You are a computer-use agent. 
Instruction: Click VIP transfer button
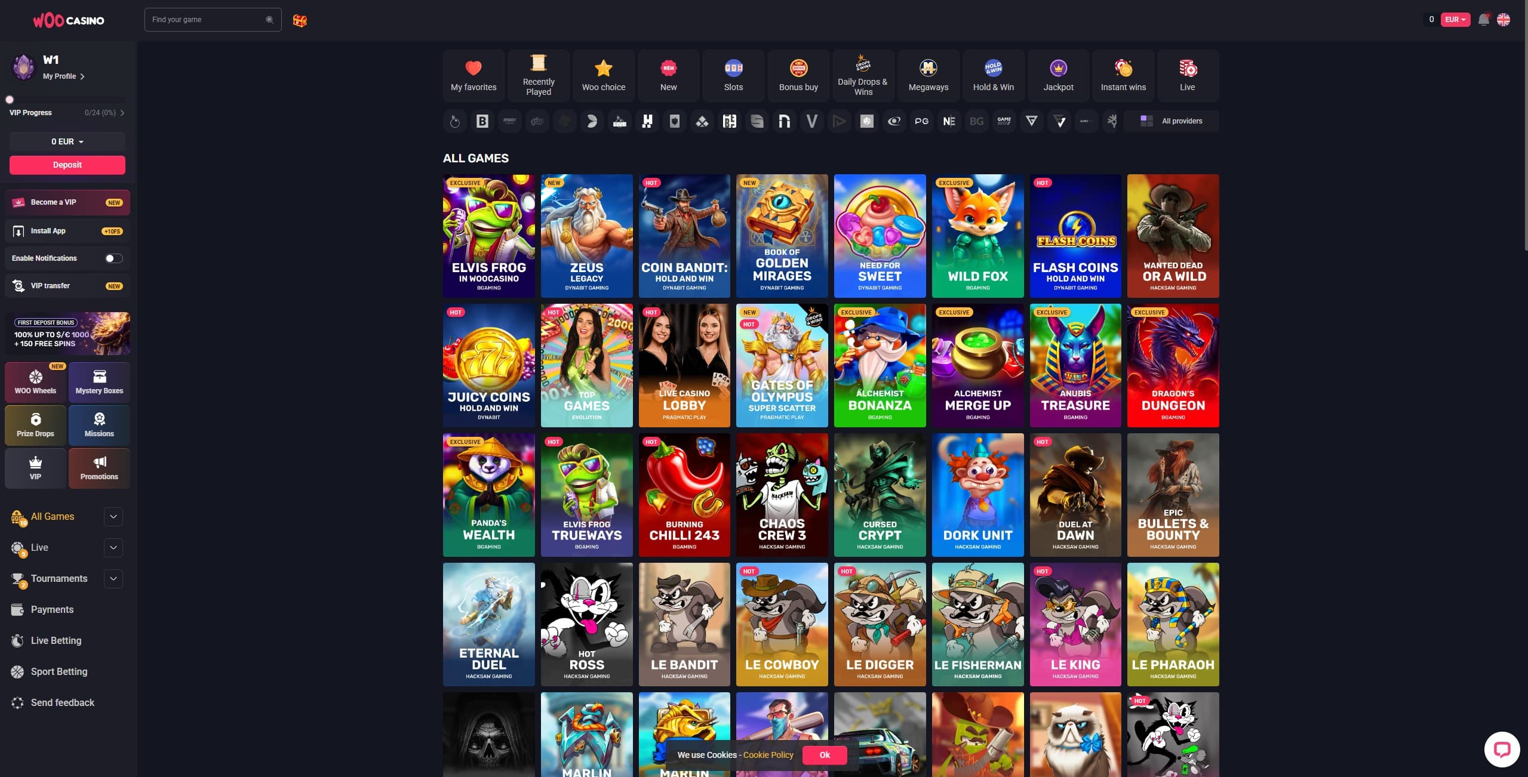coord(67,286)
